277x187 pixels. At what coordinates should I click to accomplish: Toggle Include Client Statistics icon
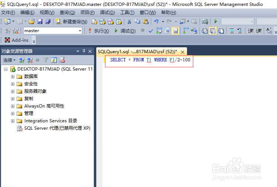coord(194,31)
